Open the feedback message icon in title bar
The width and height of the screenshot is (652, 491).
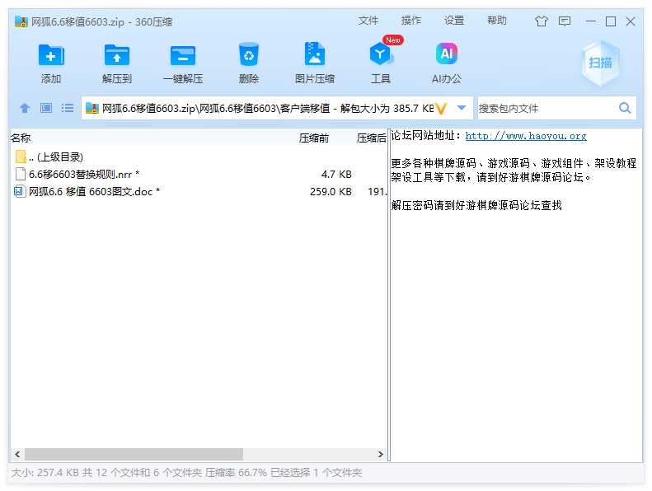565,21
